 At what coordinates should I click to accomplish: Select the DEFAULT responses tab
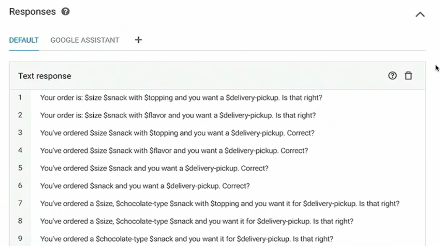tap(24, 40)
